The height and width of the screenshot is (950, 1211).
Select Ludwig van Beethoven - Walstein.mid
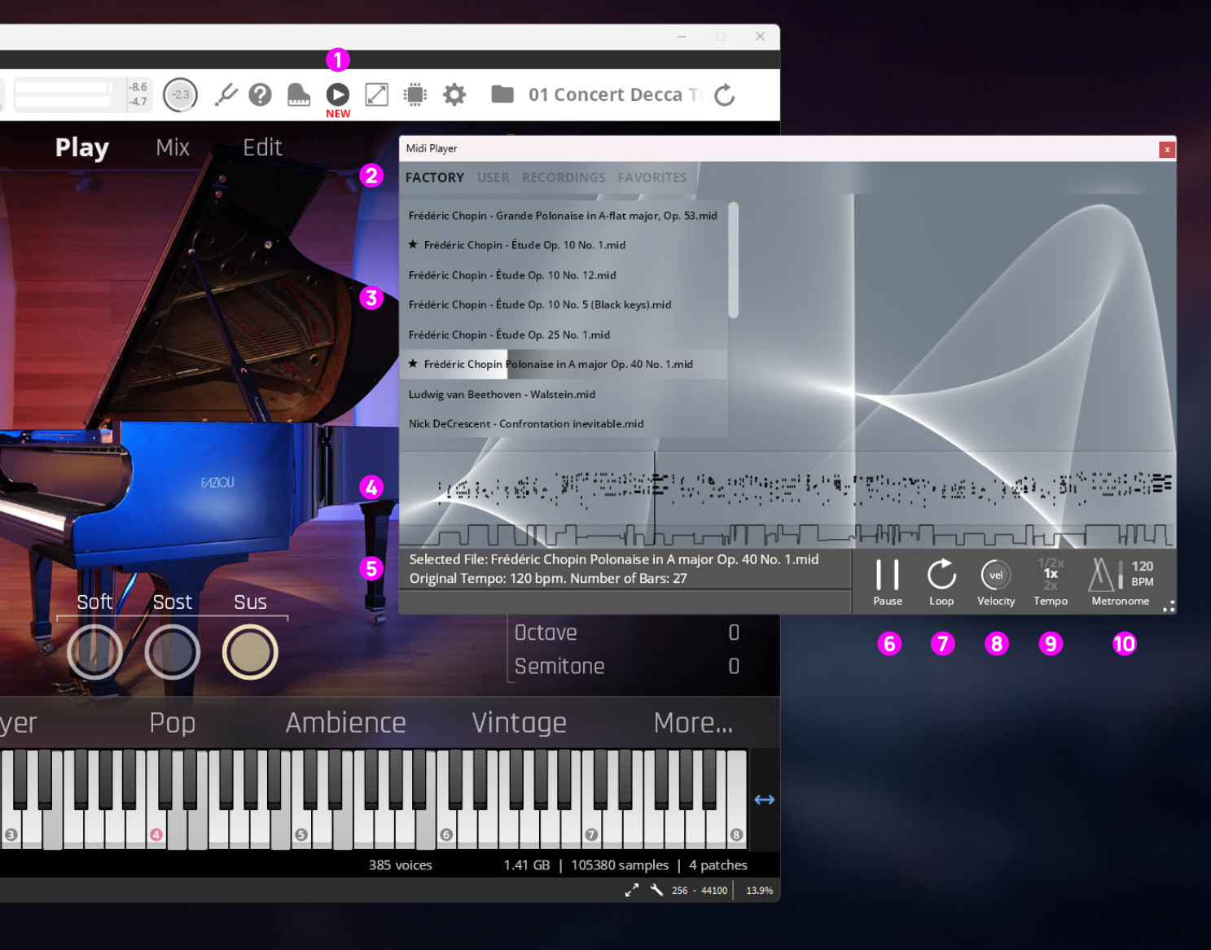click(x=502, y=394)
